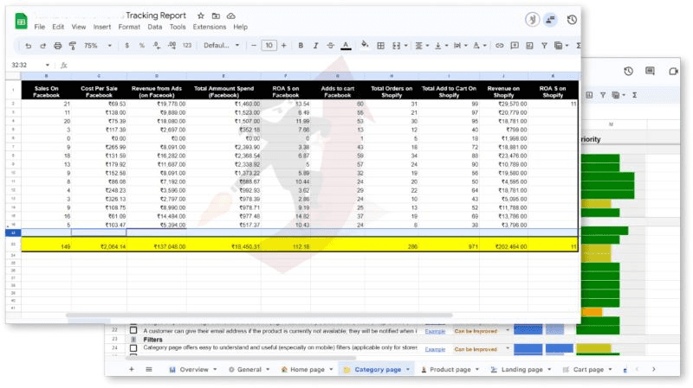The width and height of the screenshot is (693, 388).
Task: Activate the paint format tool
Action: click(73, 46)
